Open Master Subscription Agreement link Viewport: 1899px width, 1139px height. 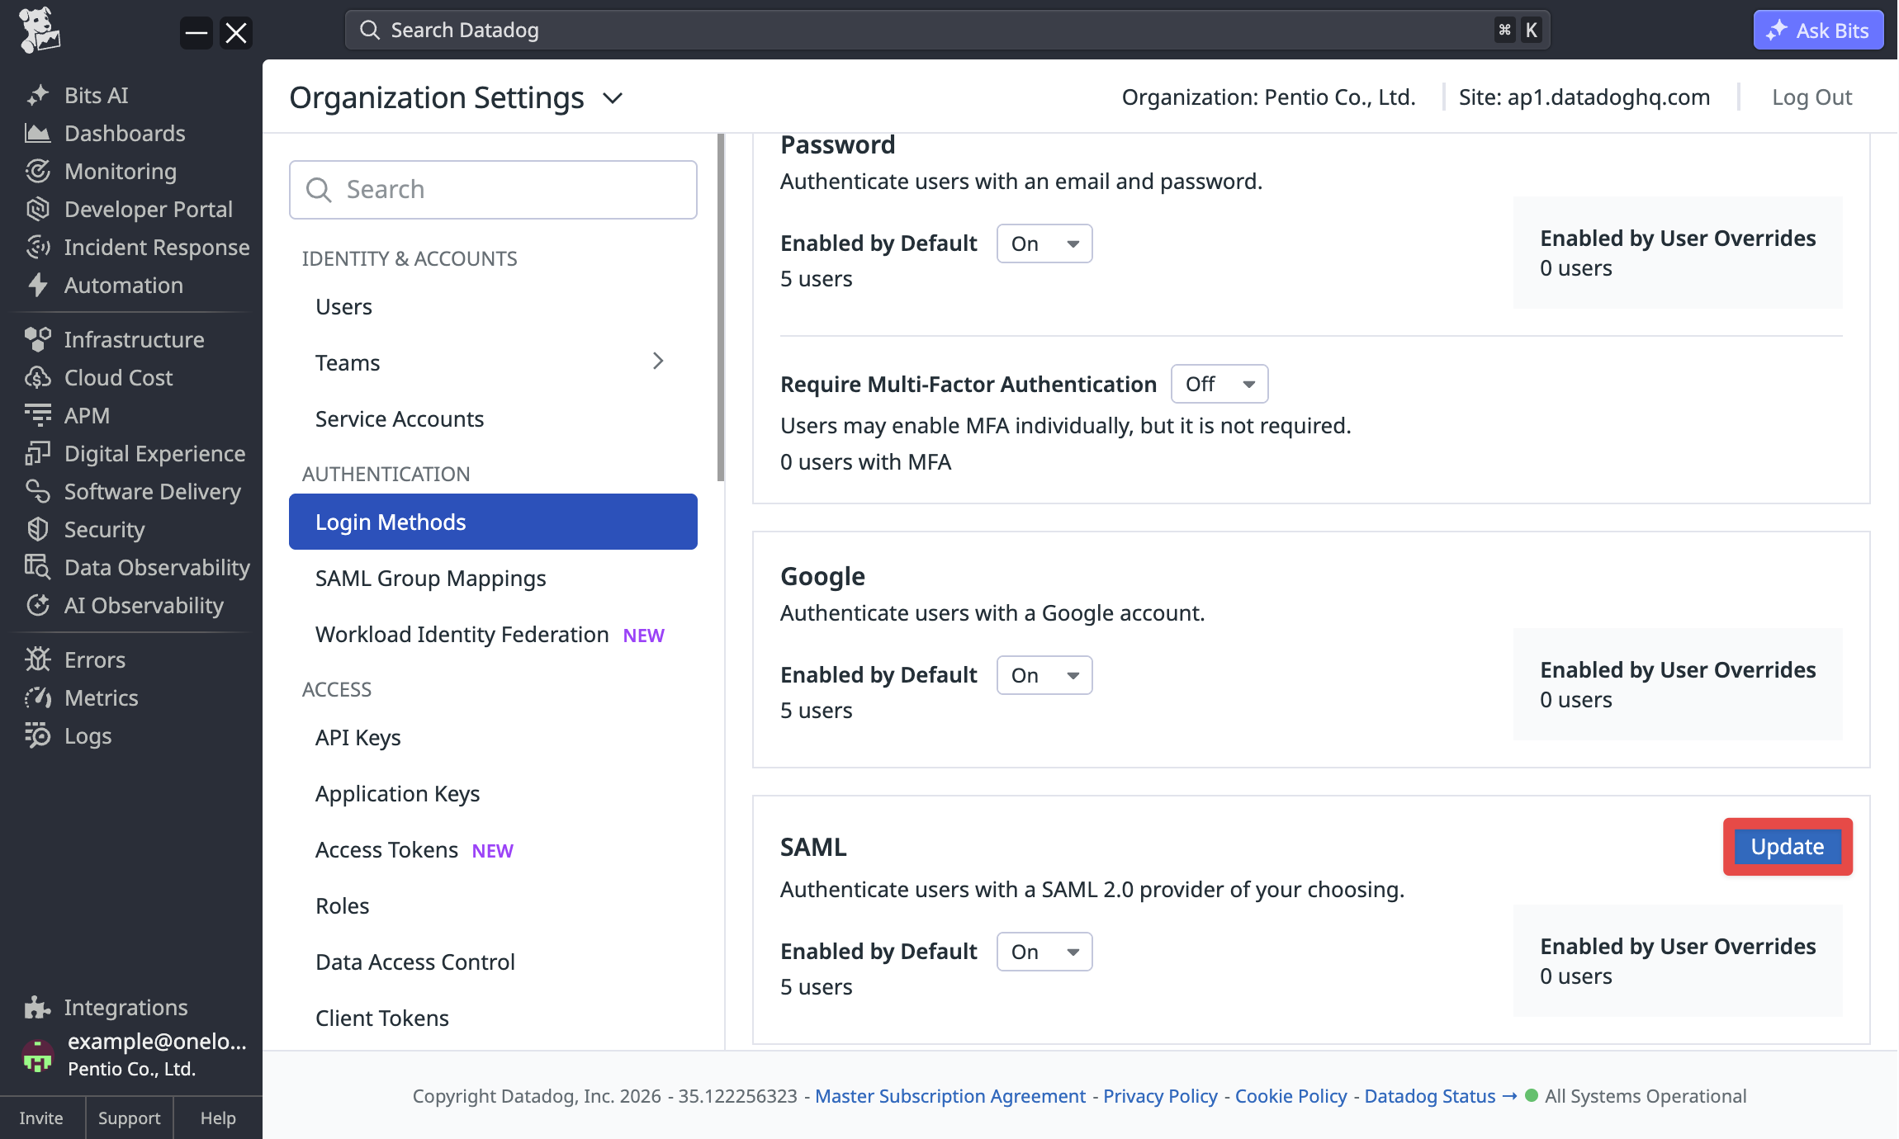point(950,1096)
